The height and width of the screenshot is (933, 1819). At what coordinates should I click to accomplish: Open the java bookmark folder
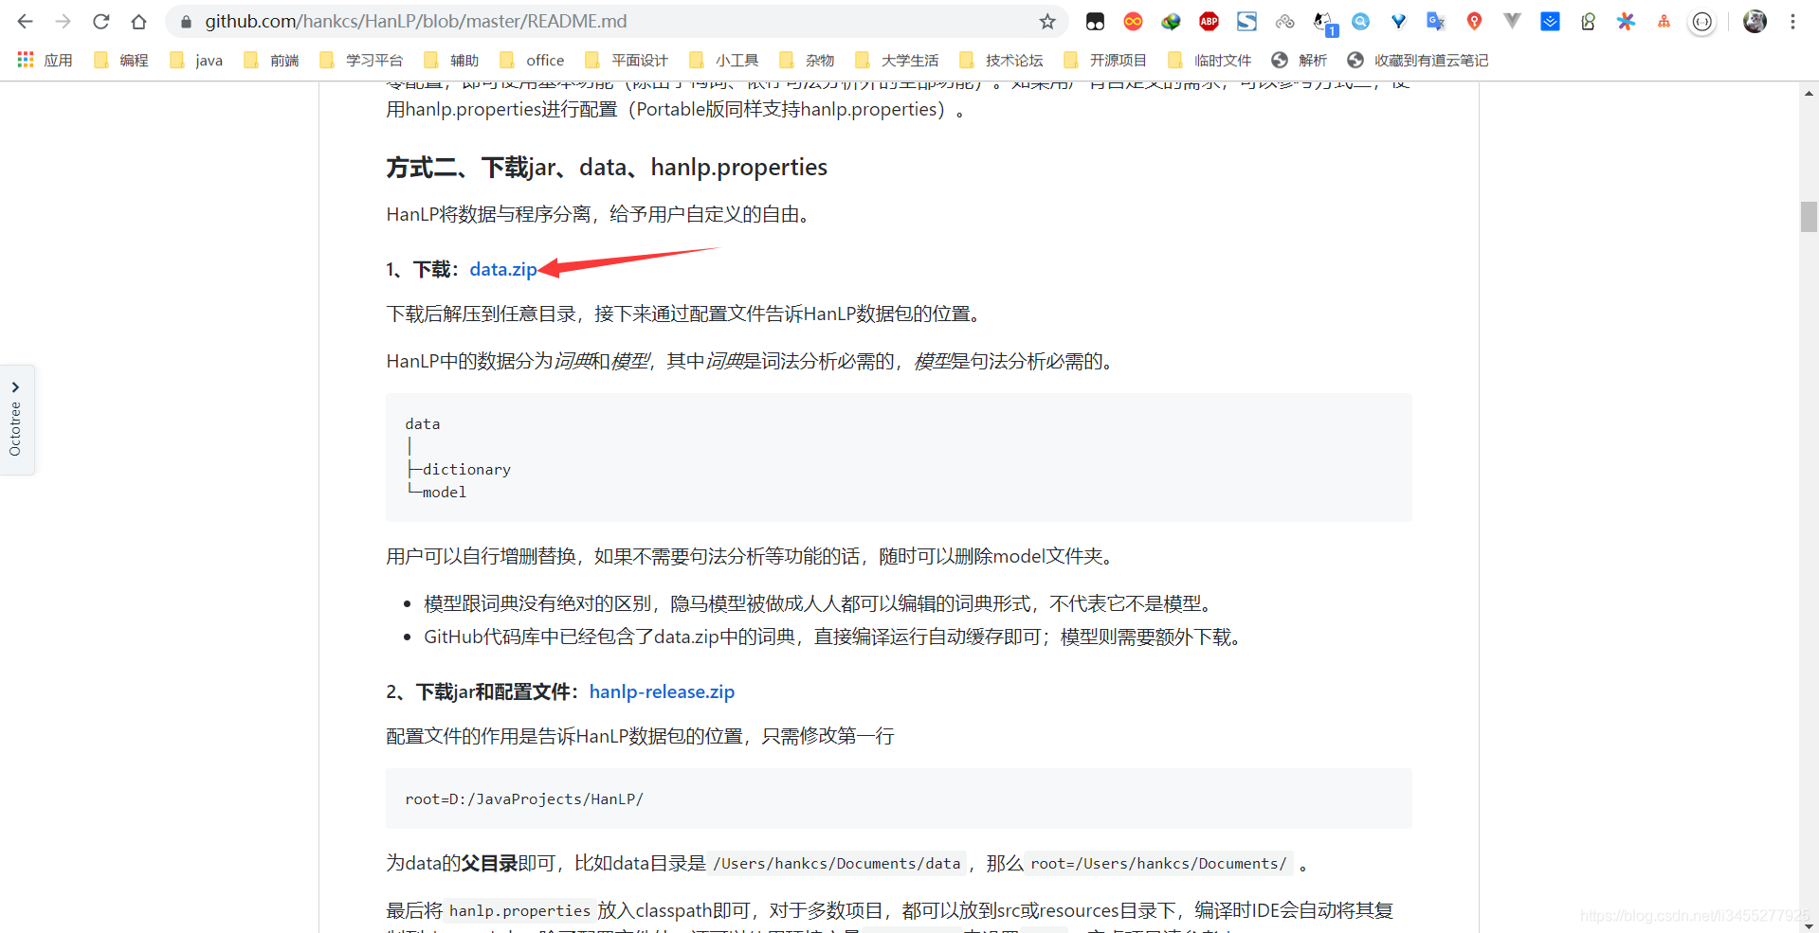pyautogui.click(x=196, y=60)
